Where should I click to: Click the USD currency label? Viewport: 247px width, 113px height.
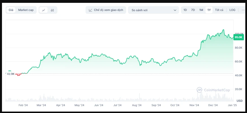[239, 101]
